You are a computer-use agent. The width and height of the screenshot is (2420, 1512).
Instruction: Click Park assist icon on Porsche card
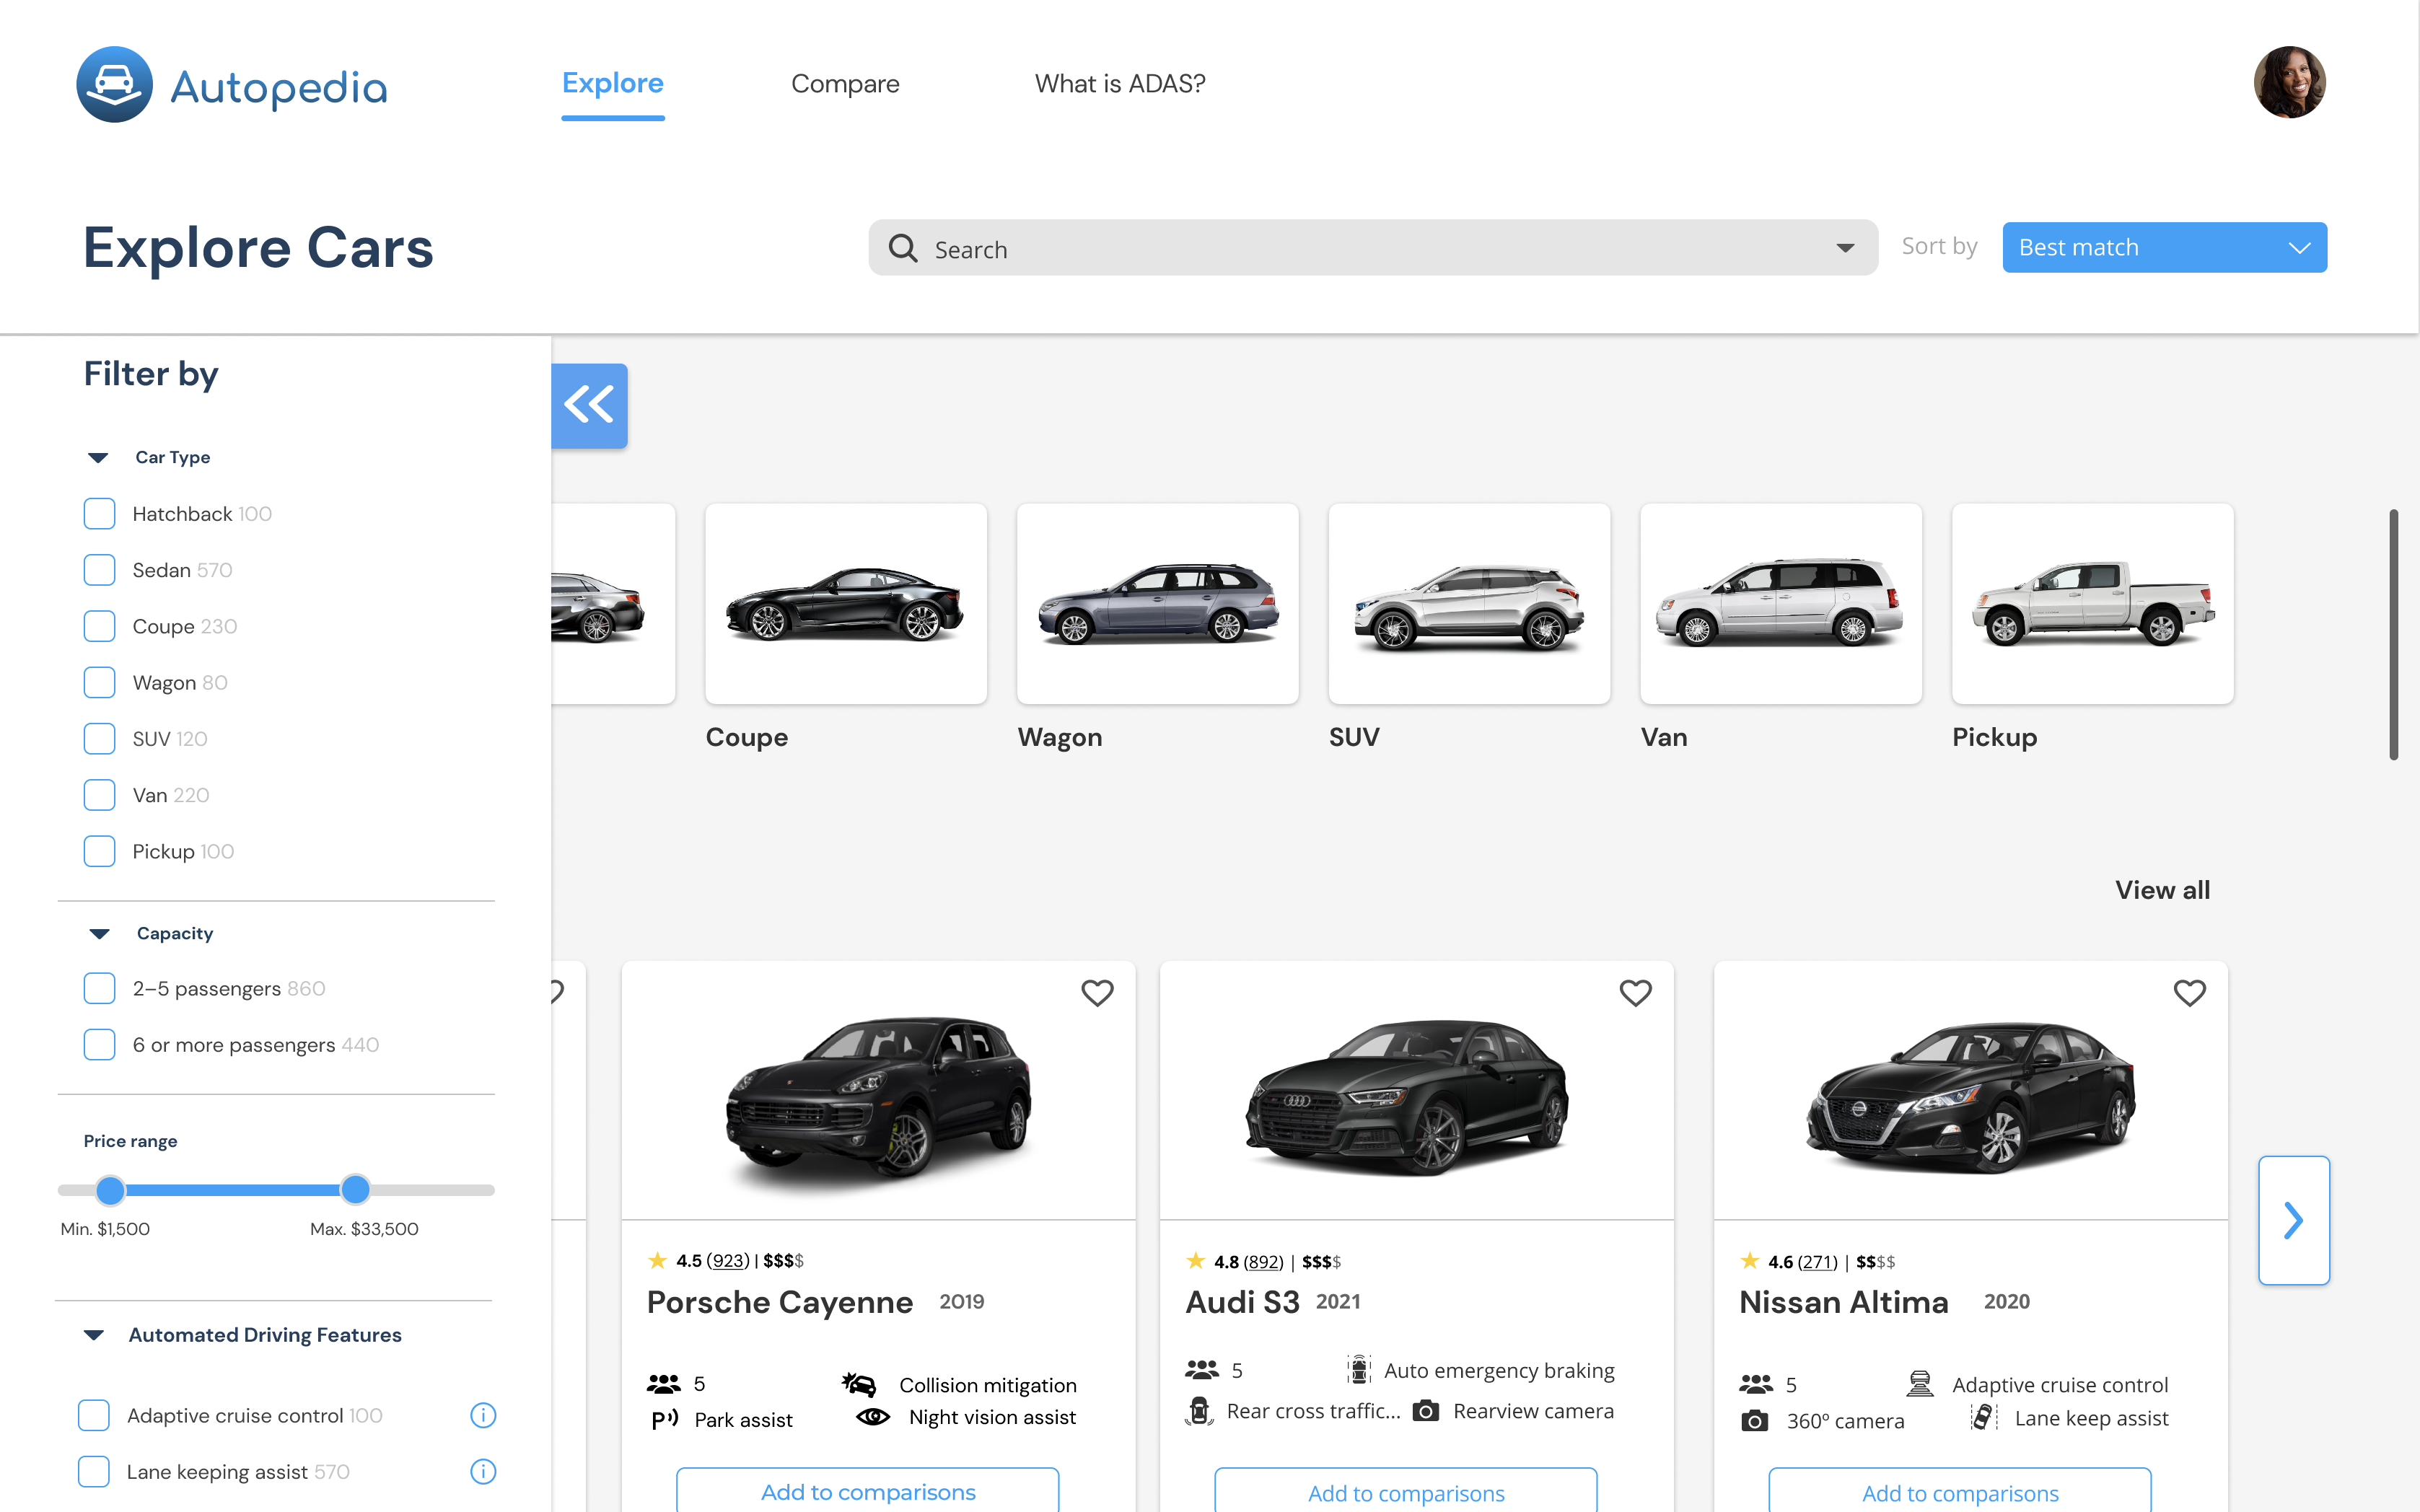[x=665, y=1419]
